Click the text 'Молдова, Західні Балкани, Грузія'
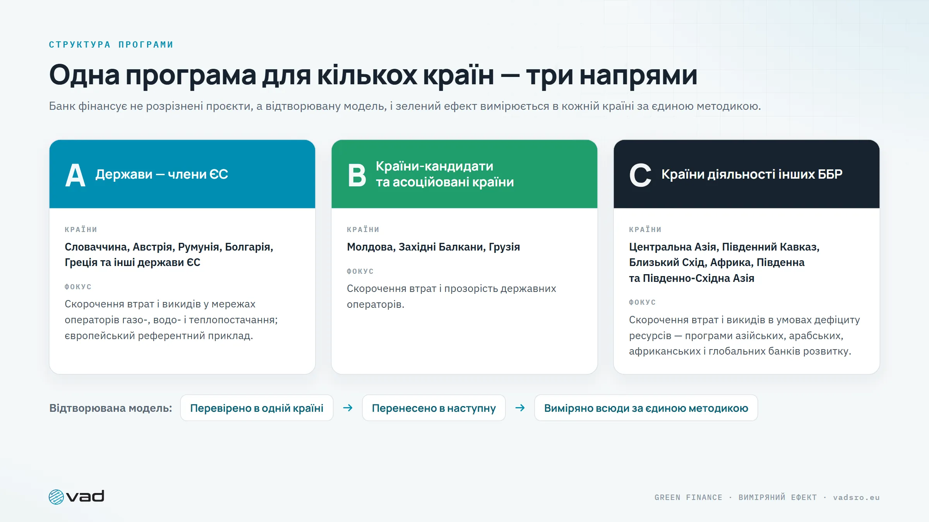The image size is (929, 522). [433, 247]
